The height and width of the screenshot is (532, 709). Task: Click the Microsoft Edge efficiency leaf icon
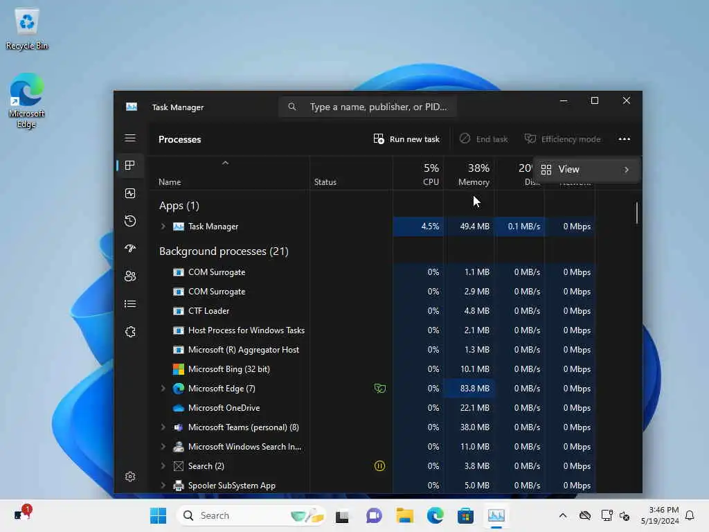tap(380, 388)
